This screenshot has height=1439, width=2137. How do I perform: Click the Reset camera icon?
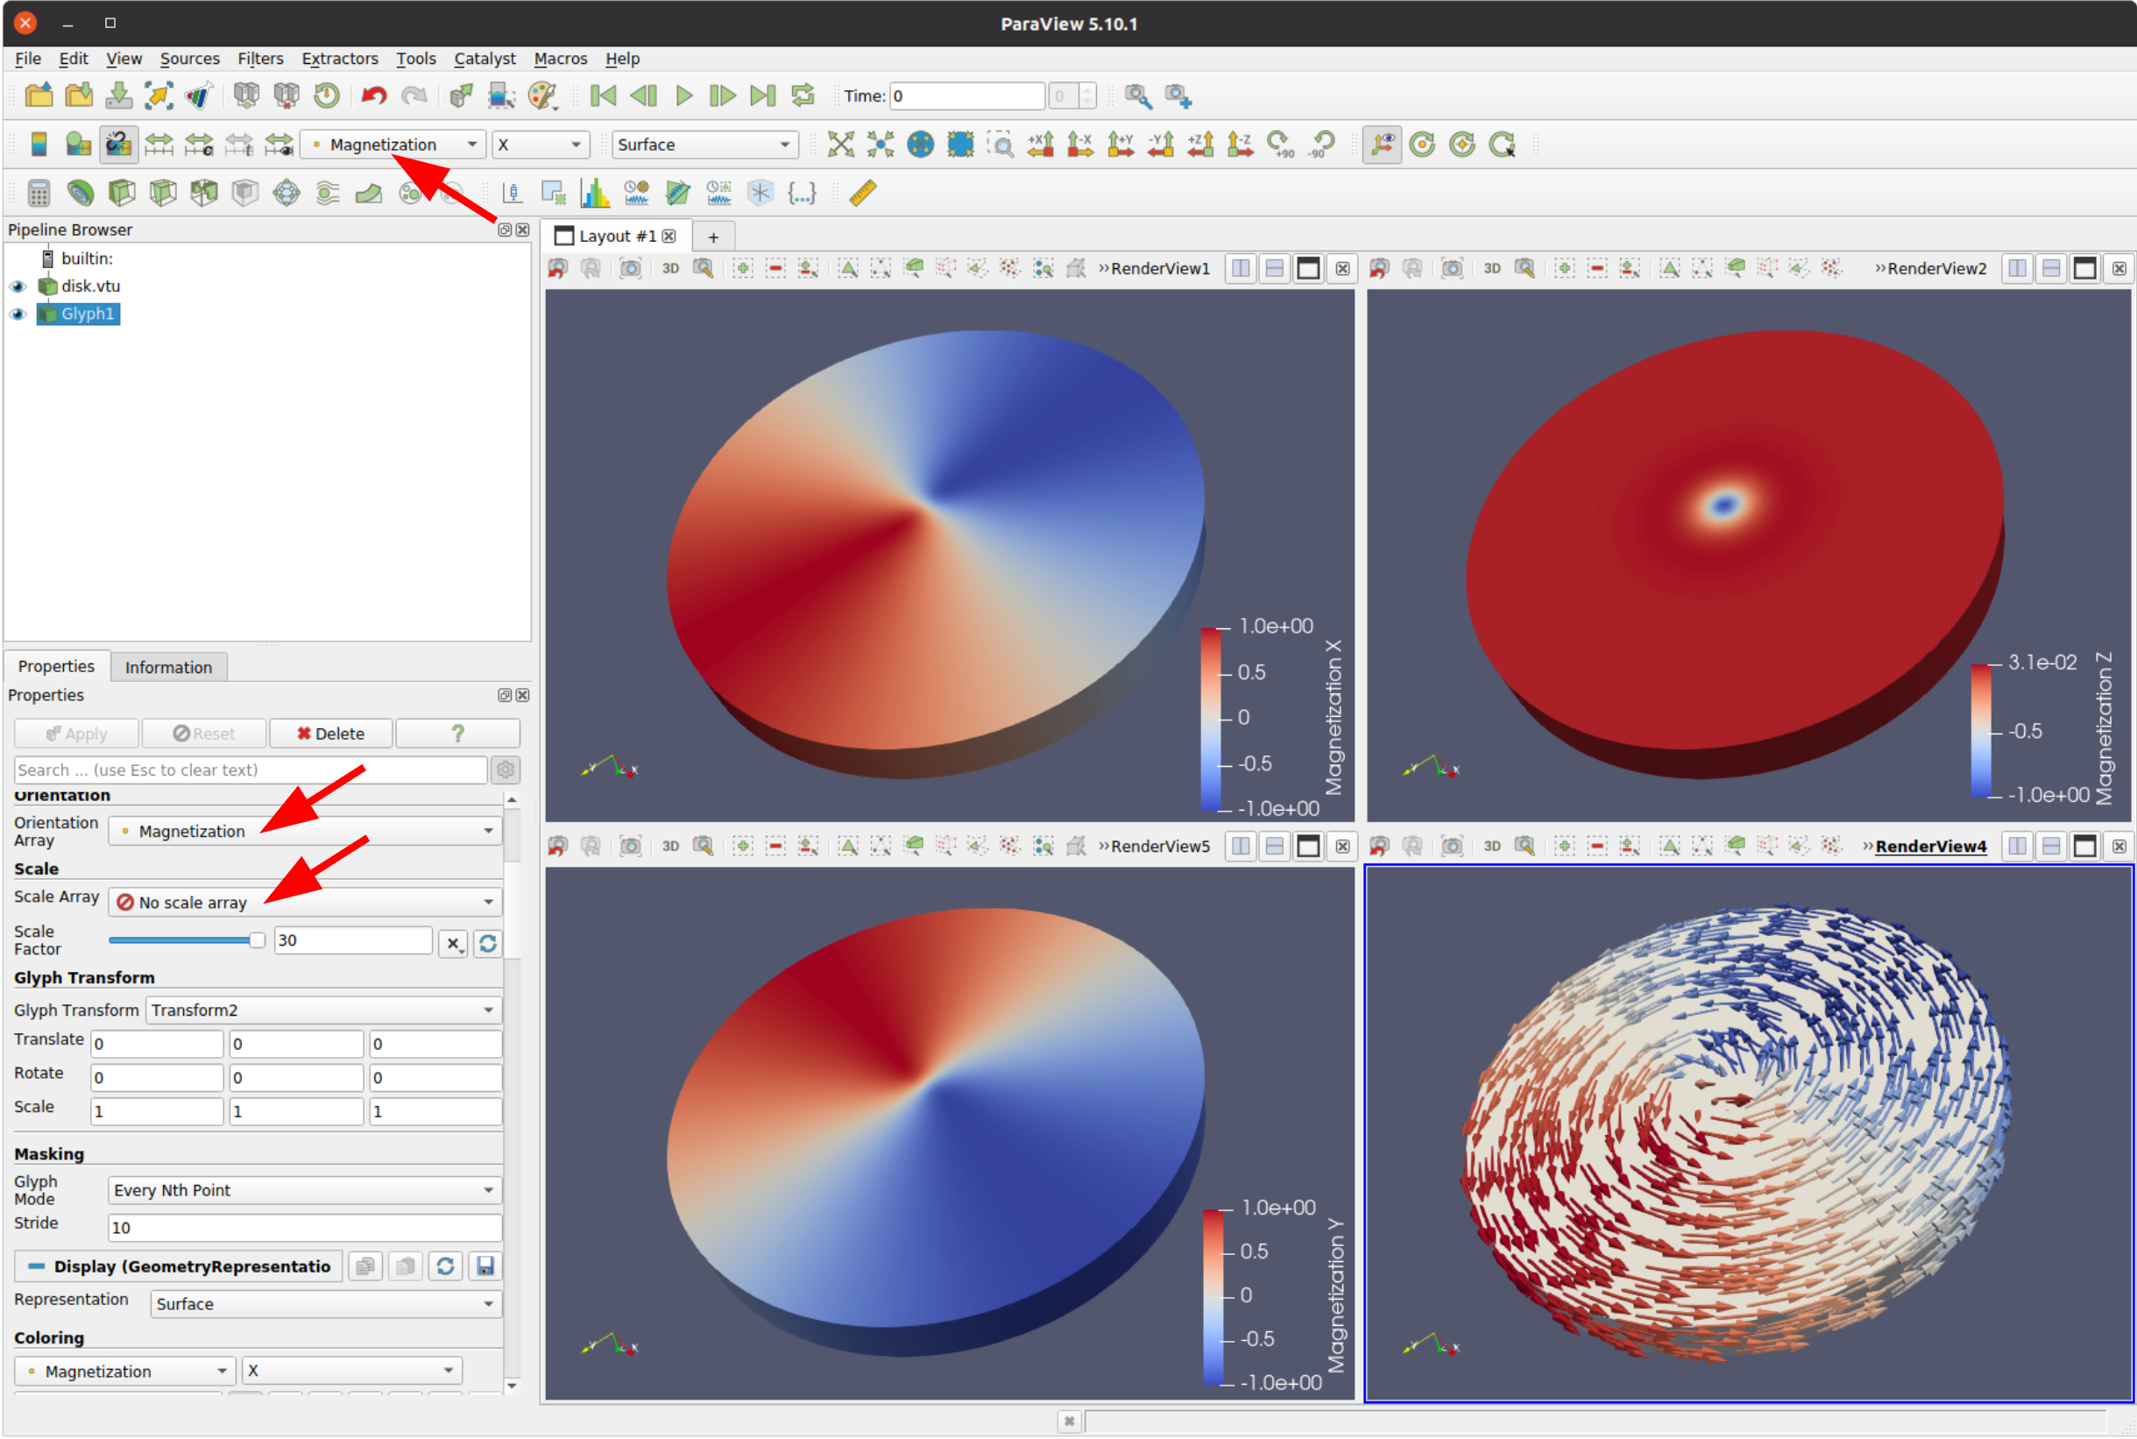[840, 144]
